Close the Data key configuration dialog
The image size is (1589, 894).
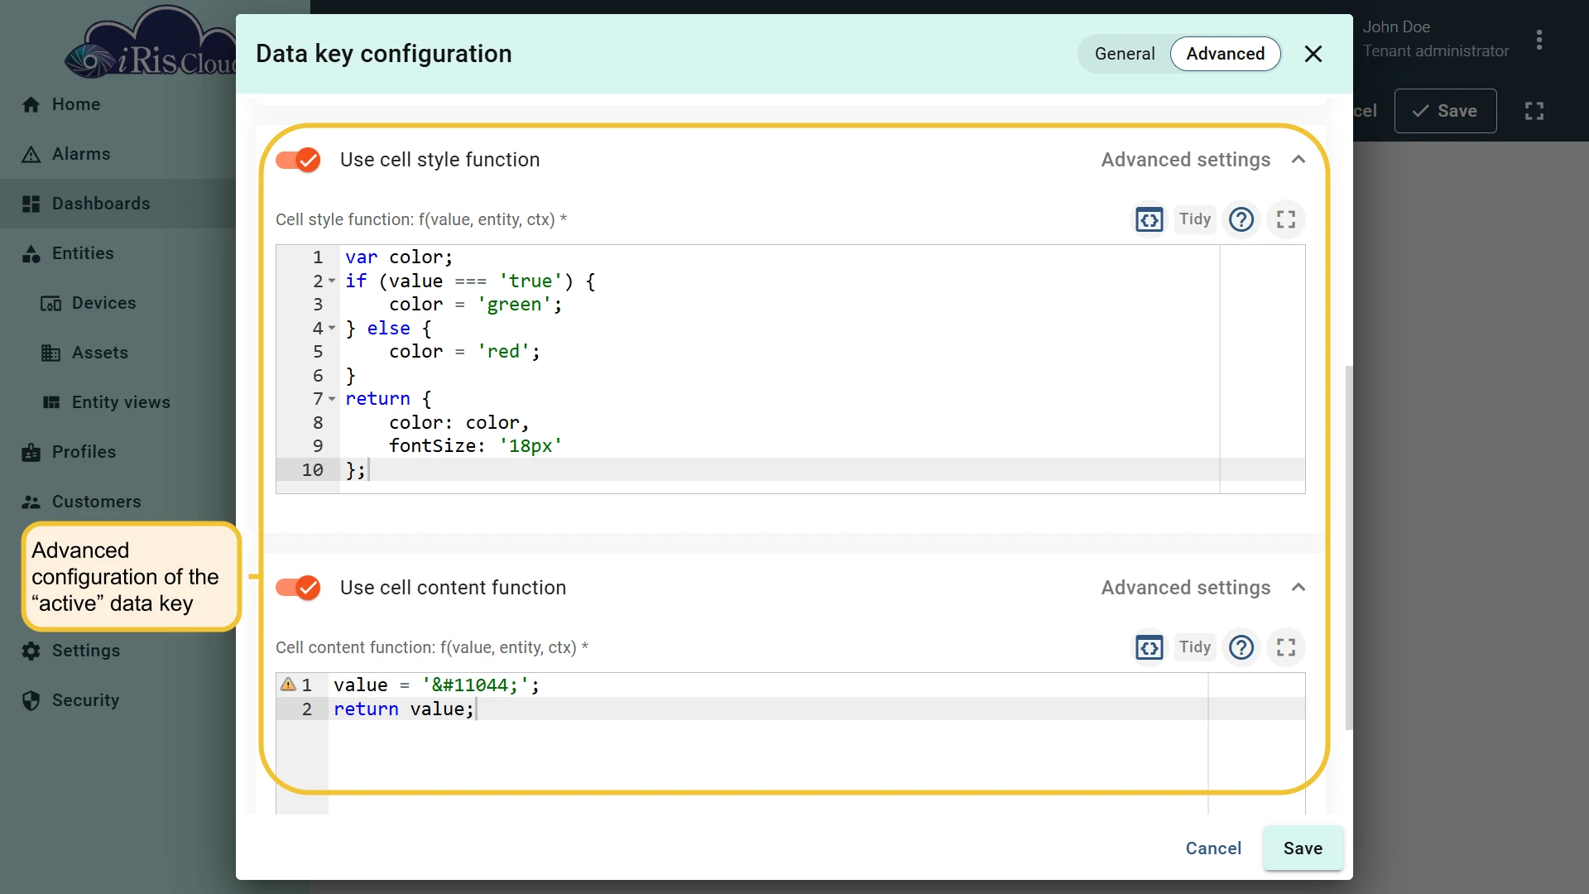coord(1313,54)
